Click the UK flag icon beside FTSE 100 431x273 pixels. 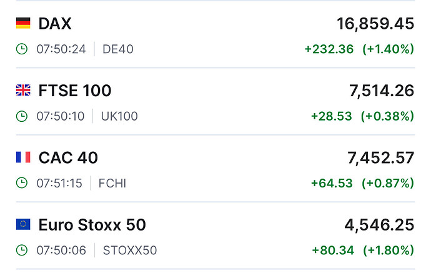pos(22,91)
